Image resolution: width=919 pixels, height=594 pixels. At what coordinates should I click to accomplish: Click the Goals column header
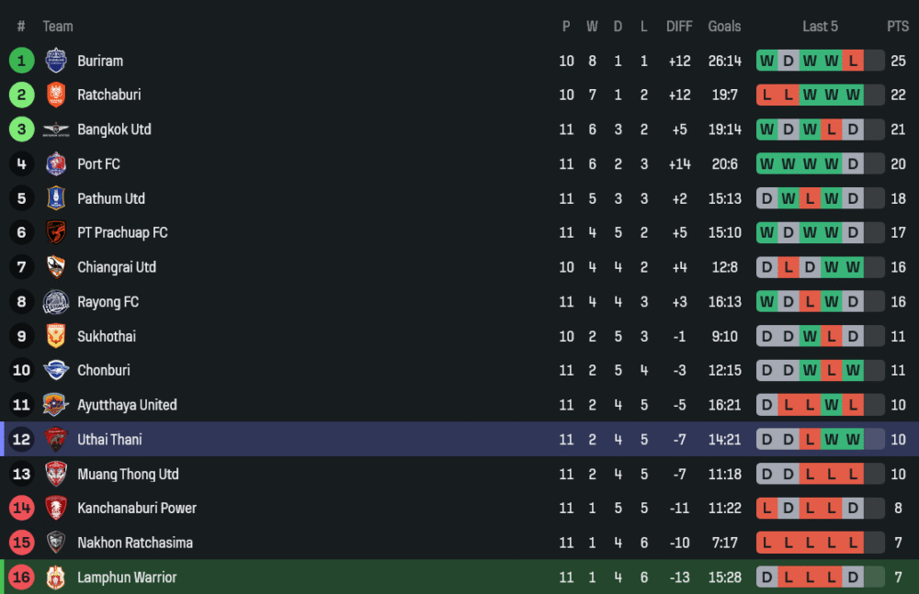click(724, 27)
